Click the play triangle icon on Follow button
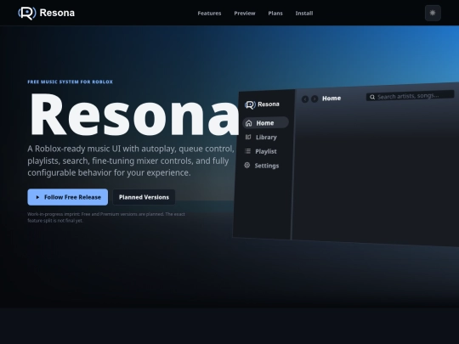 tap(37, 197)
